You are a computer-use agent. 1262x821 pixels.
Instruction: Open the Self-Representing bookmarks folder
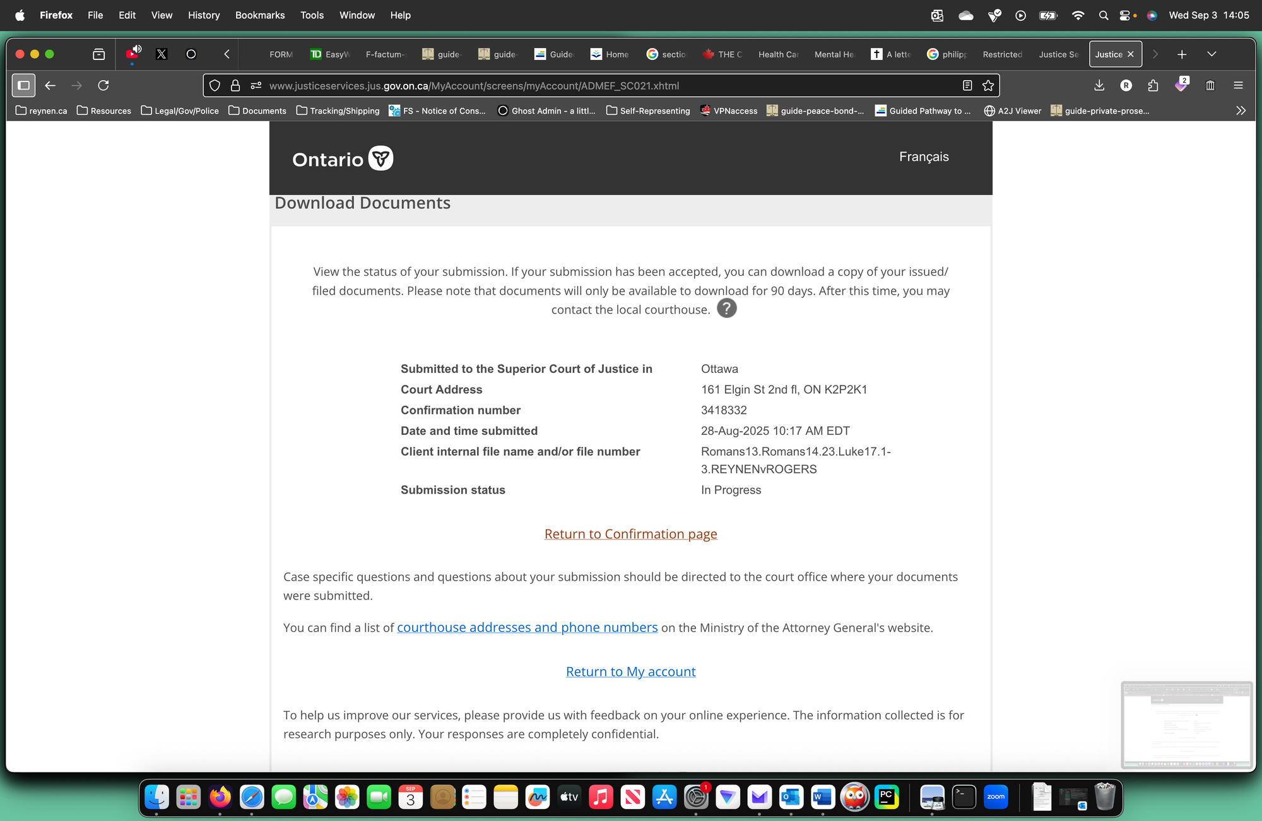pos(648,110)
